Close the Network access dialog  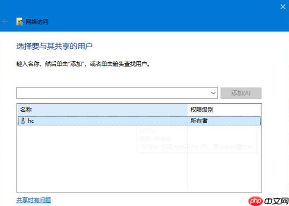[283, 7]
